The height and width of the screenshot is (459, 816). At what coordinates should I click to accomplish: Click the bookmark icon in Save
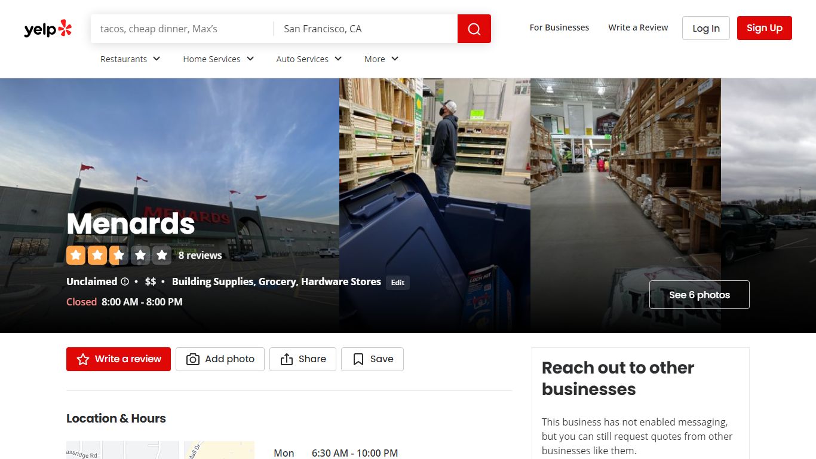(x=358, y=359)
